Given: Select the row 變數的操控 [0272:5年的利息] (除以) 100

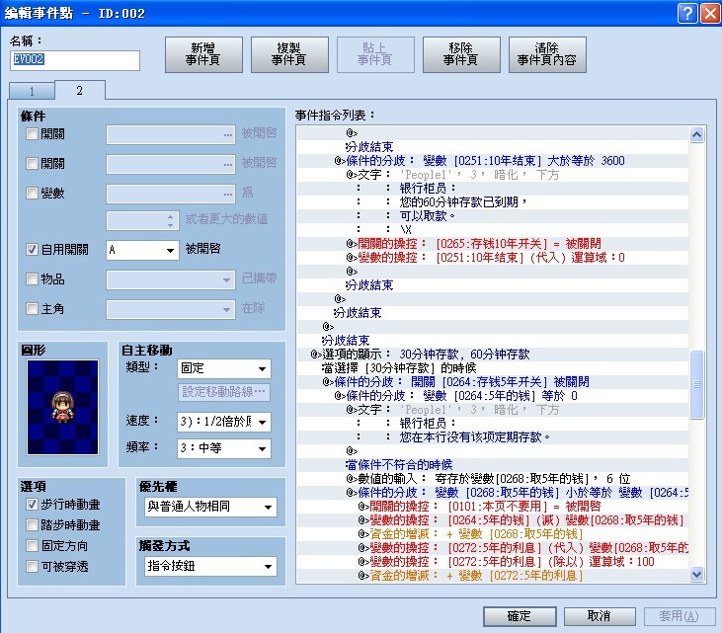Looking at the screenshot, I should tap(493, 561).
